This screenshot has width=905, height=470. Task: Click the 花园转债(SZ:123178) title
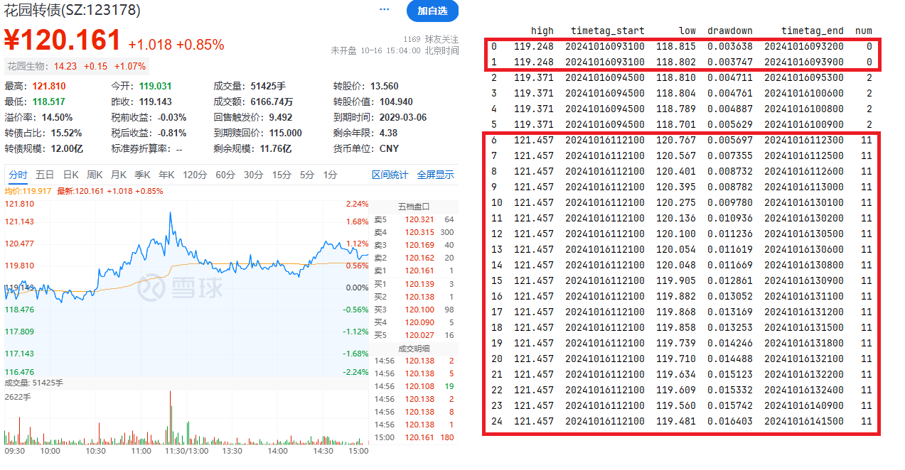pyautogui.click(x=73, y=11)
